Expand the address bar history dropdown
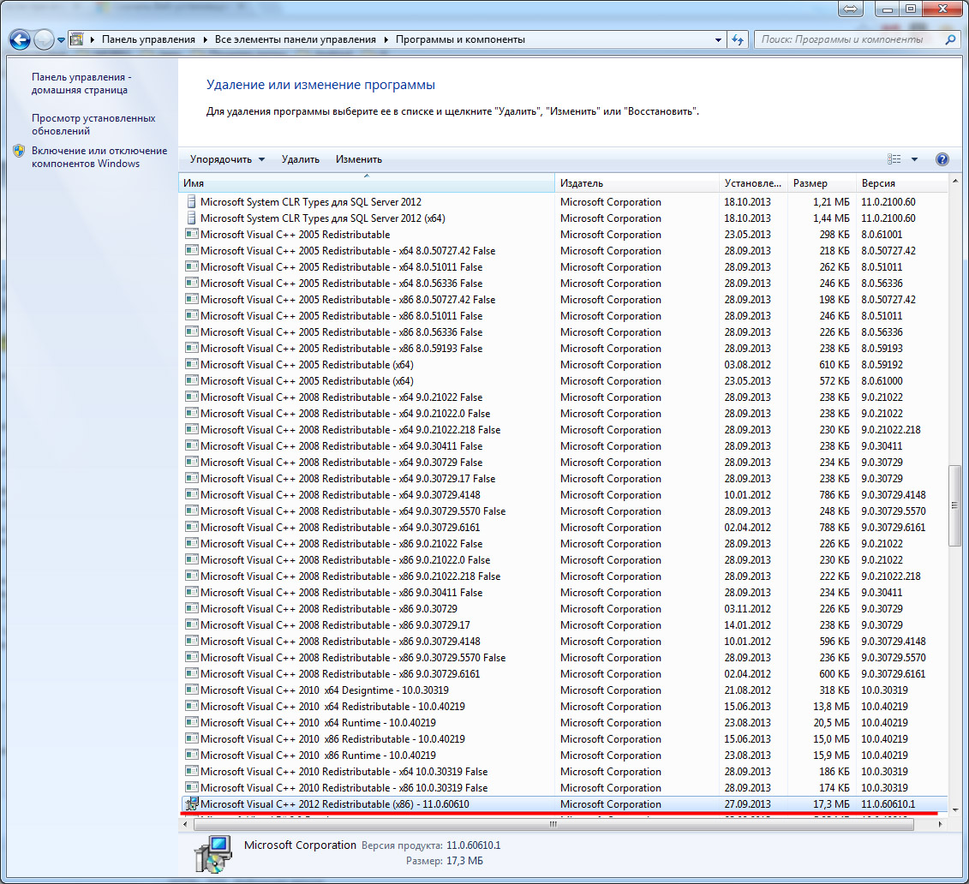Viewport: 969px width, 884px height. pos(718,39)
